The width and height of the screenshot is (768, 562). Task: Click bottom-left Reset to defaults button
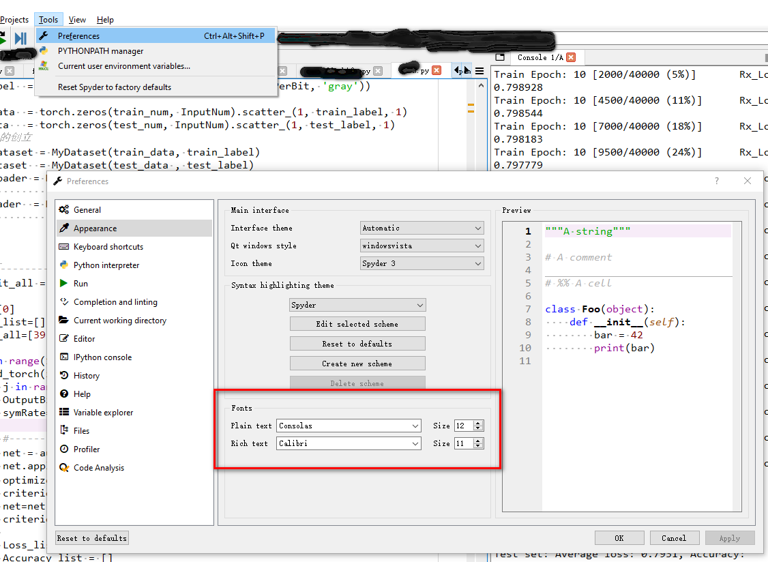pyautogui.click(x=92, y=538)
